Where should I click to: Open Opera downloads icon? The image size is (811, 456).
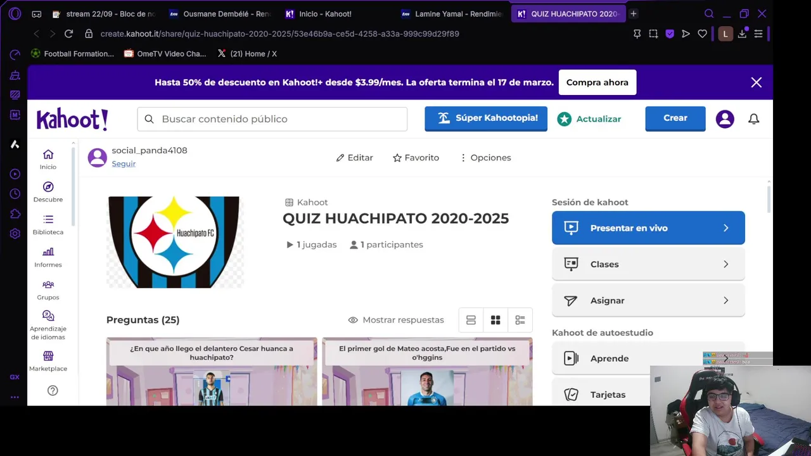click(x=742, y=34)
